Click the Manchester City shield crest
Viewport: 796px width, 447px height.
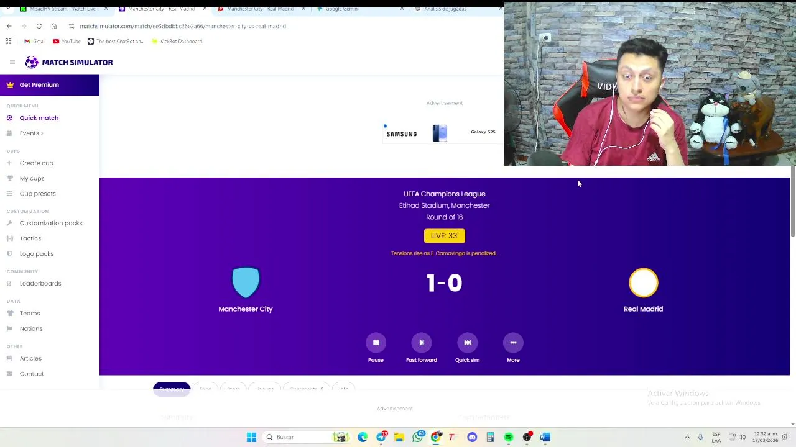pyautogui.click(x=246, y=282)
